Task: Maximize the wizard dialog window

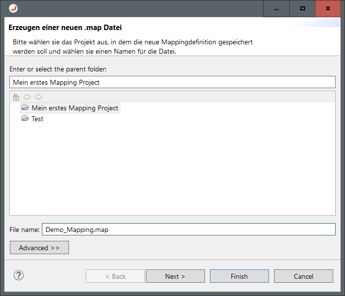Action: click(303, 8)
